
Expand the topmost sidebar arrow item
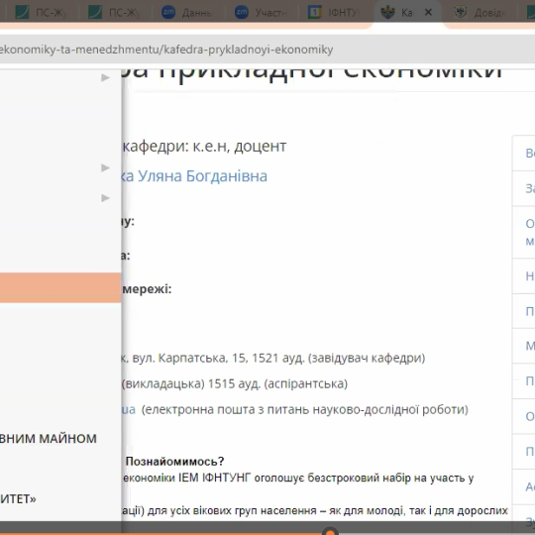point(105,78)
